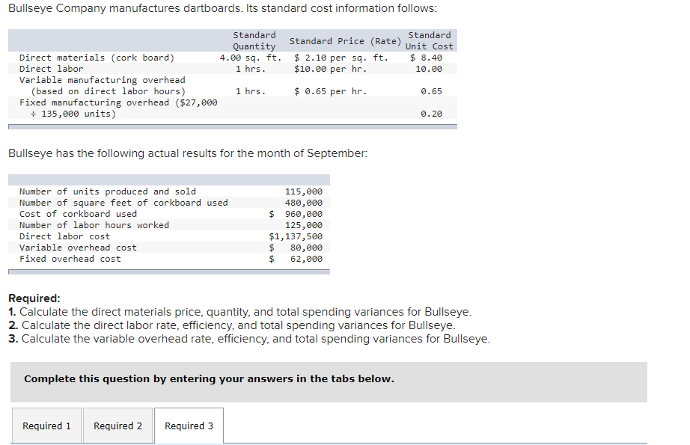Switch to the Required 3 tab
This screenshot has width=690, height=445.
pos(189,426)
